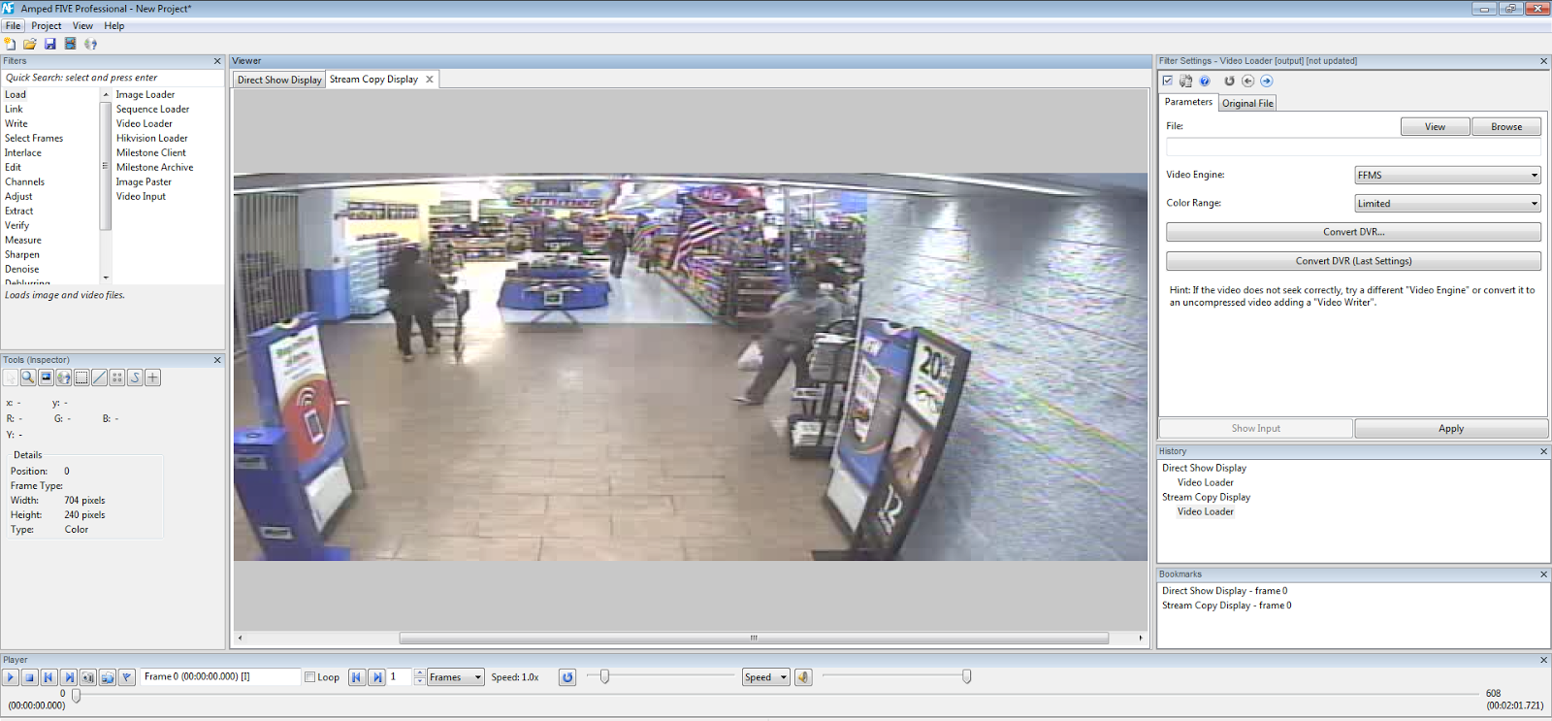Select Hikvision Loader in the filter list
The width and height of the screenshot is (1552, 721).
click(x=152, y=139)
